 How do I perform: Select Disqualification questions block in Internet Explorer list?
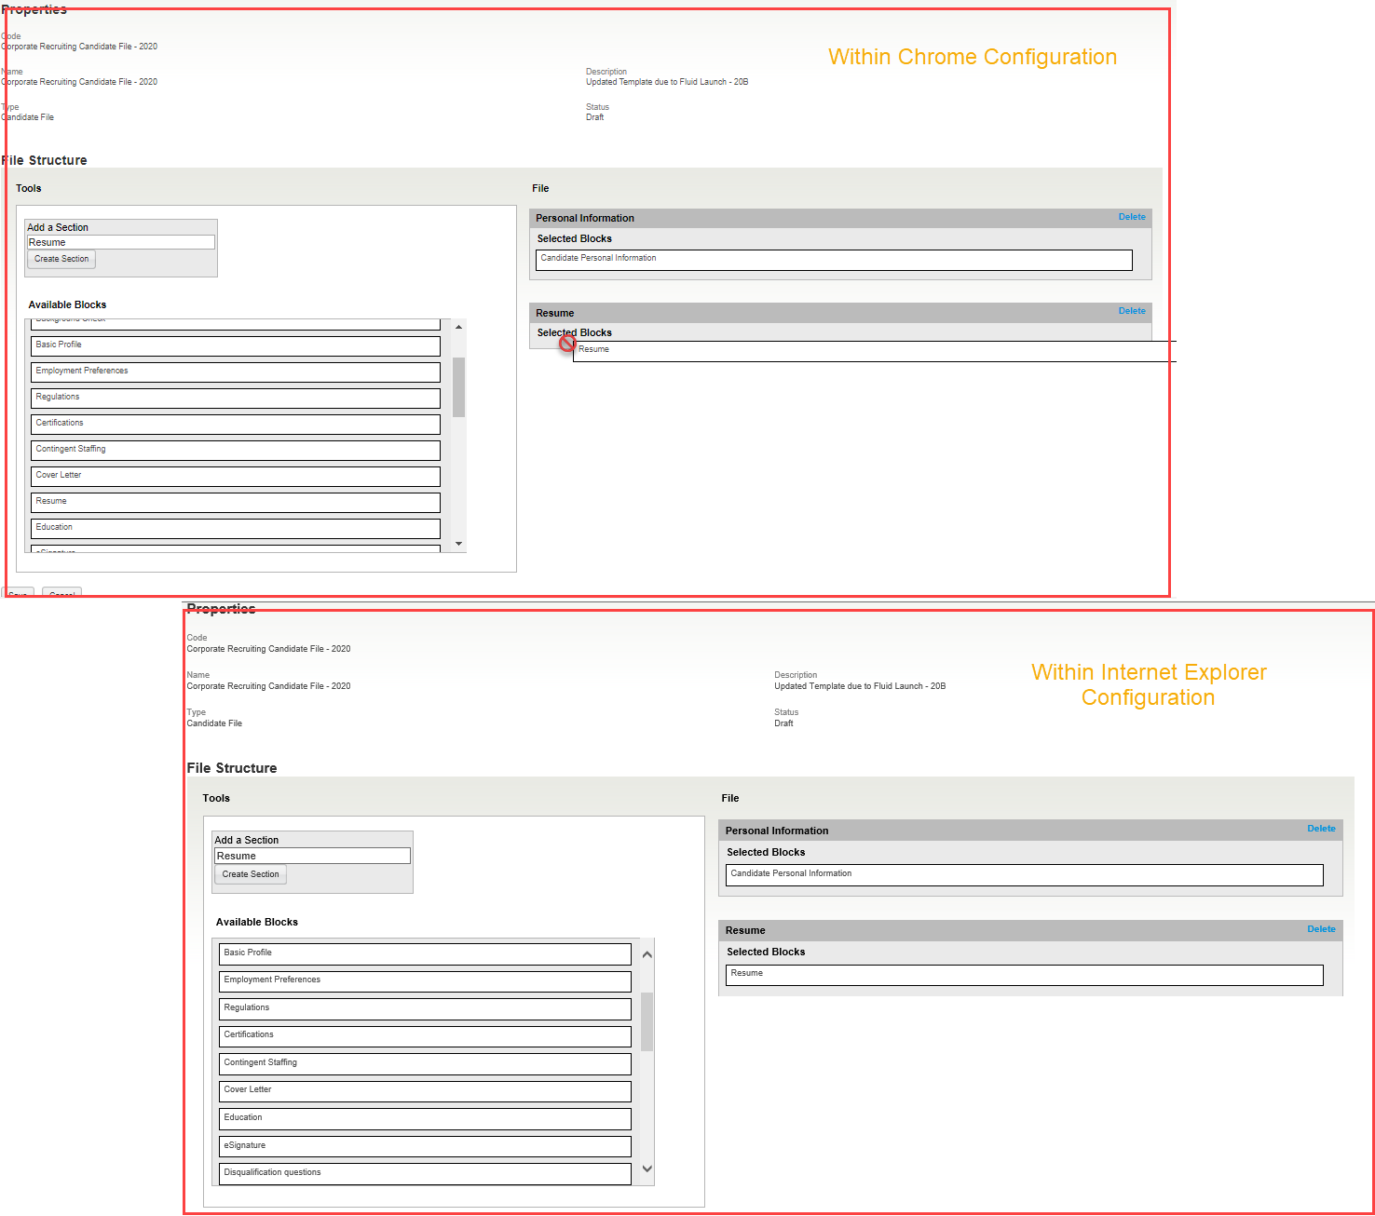point(426,1174)
